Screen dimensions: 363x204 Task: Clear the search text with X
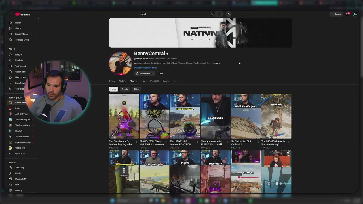[212, 14]
